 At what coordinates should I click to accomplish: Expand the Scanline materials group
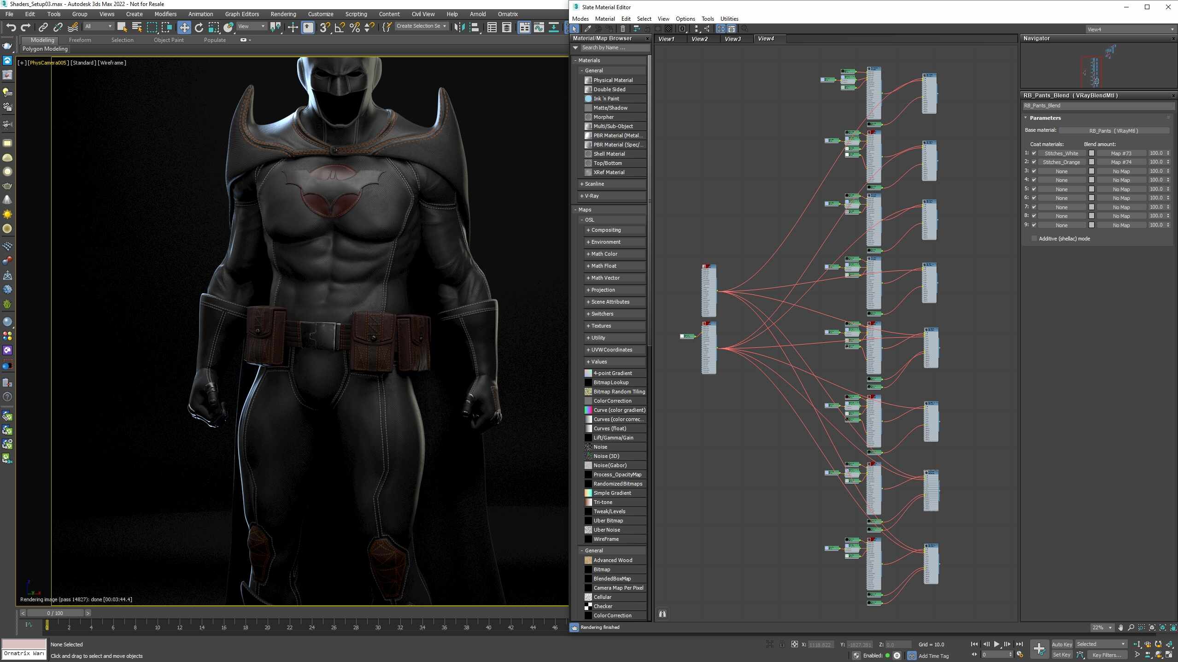click(x=612, y=184)
